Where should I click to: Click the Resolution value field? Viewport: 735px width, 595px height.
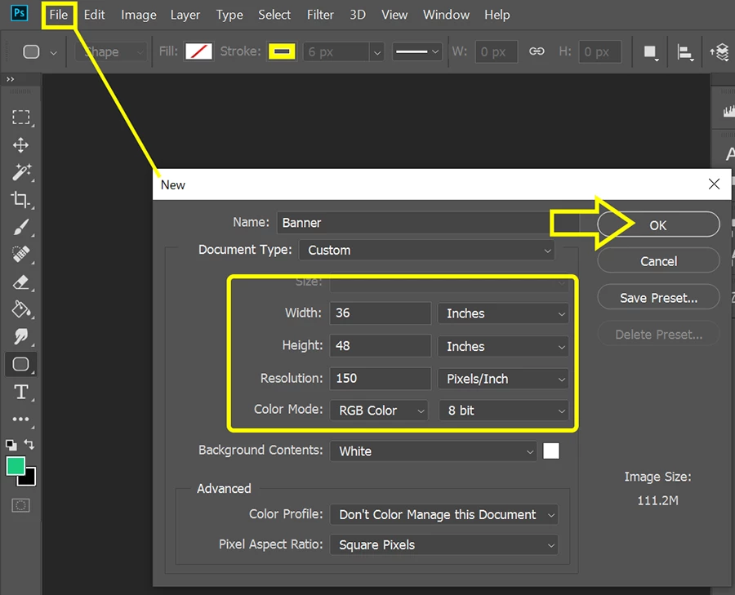click(x=380, y=378)
